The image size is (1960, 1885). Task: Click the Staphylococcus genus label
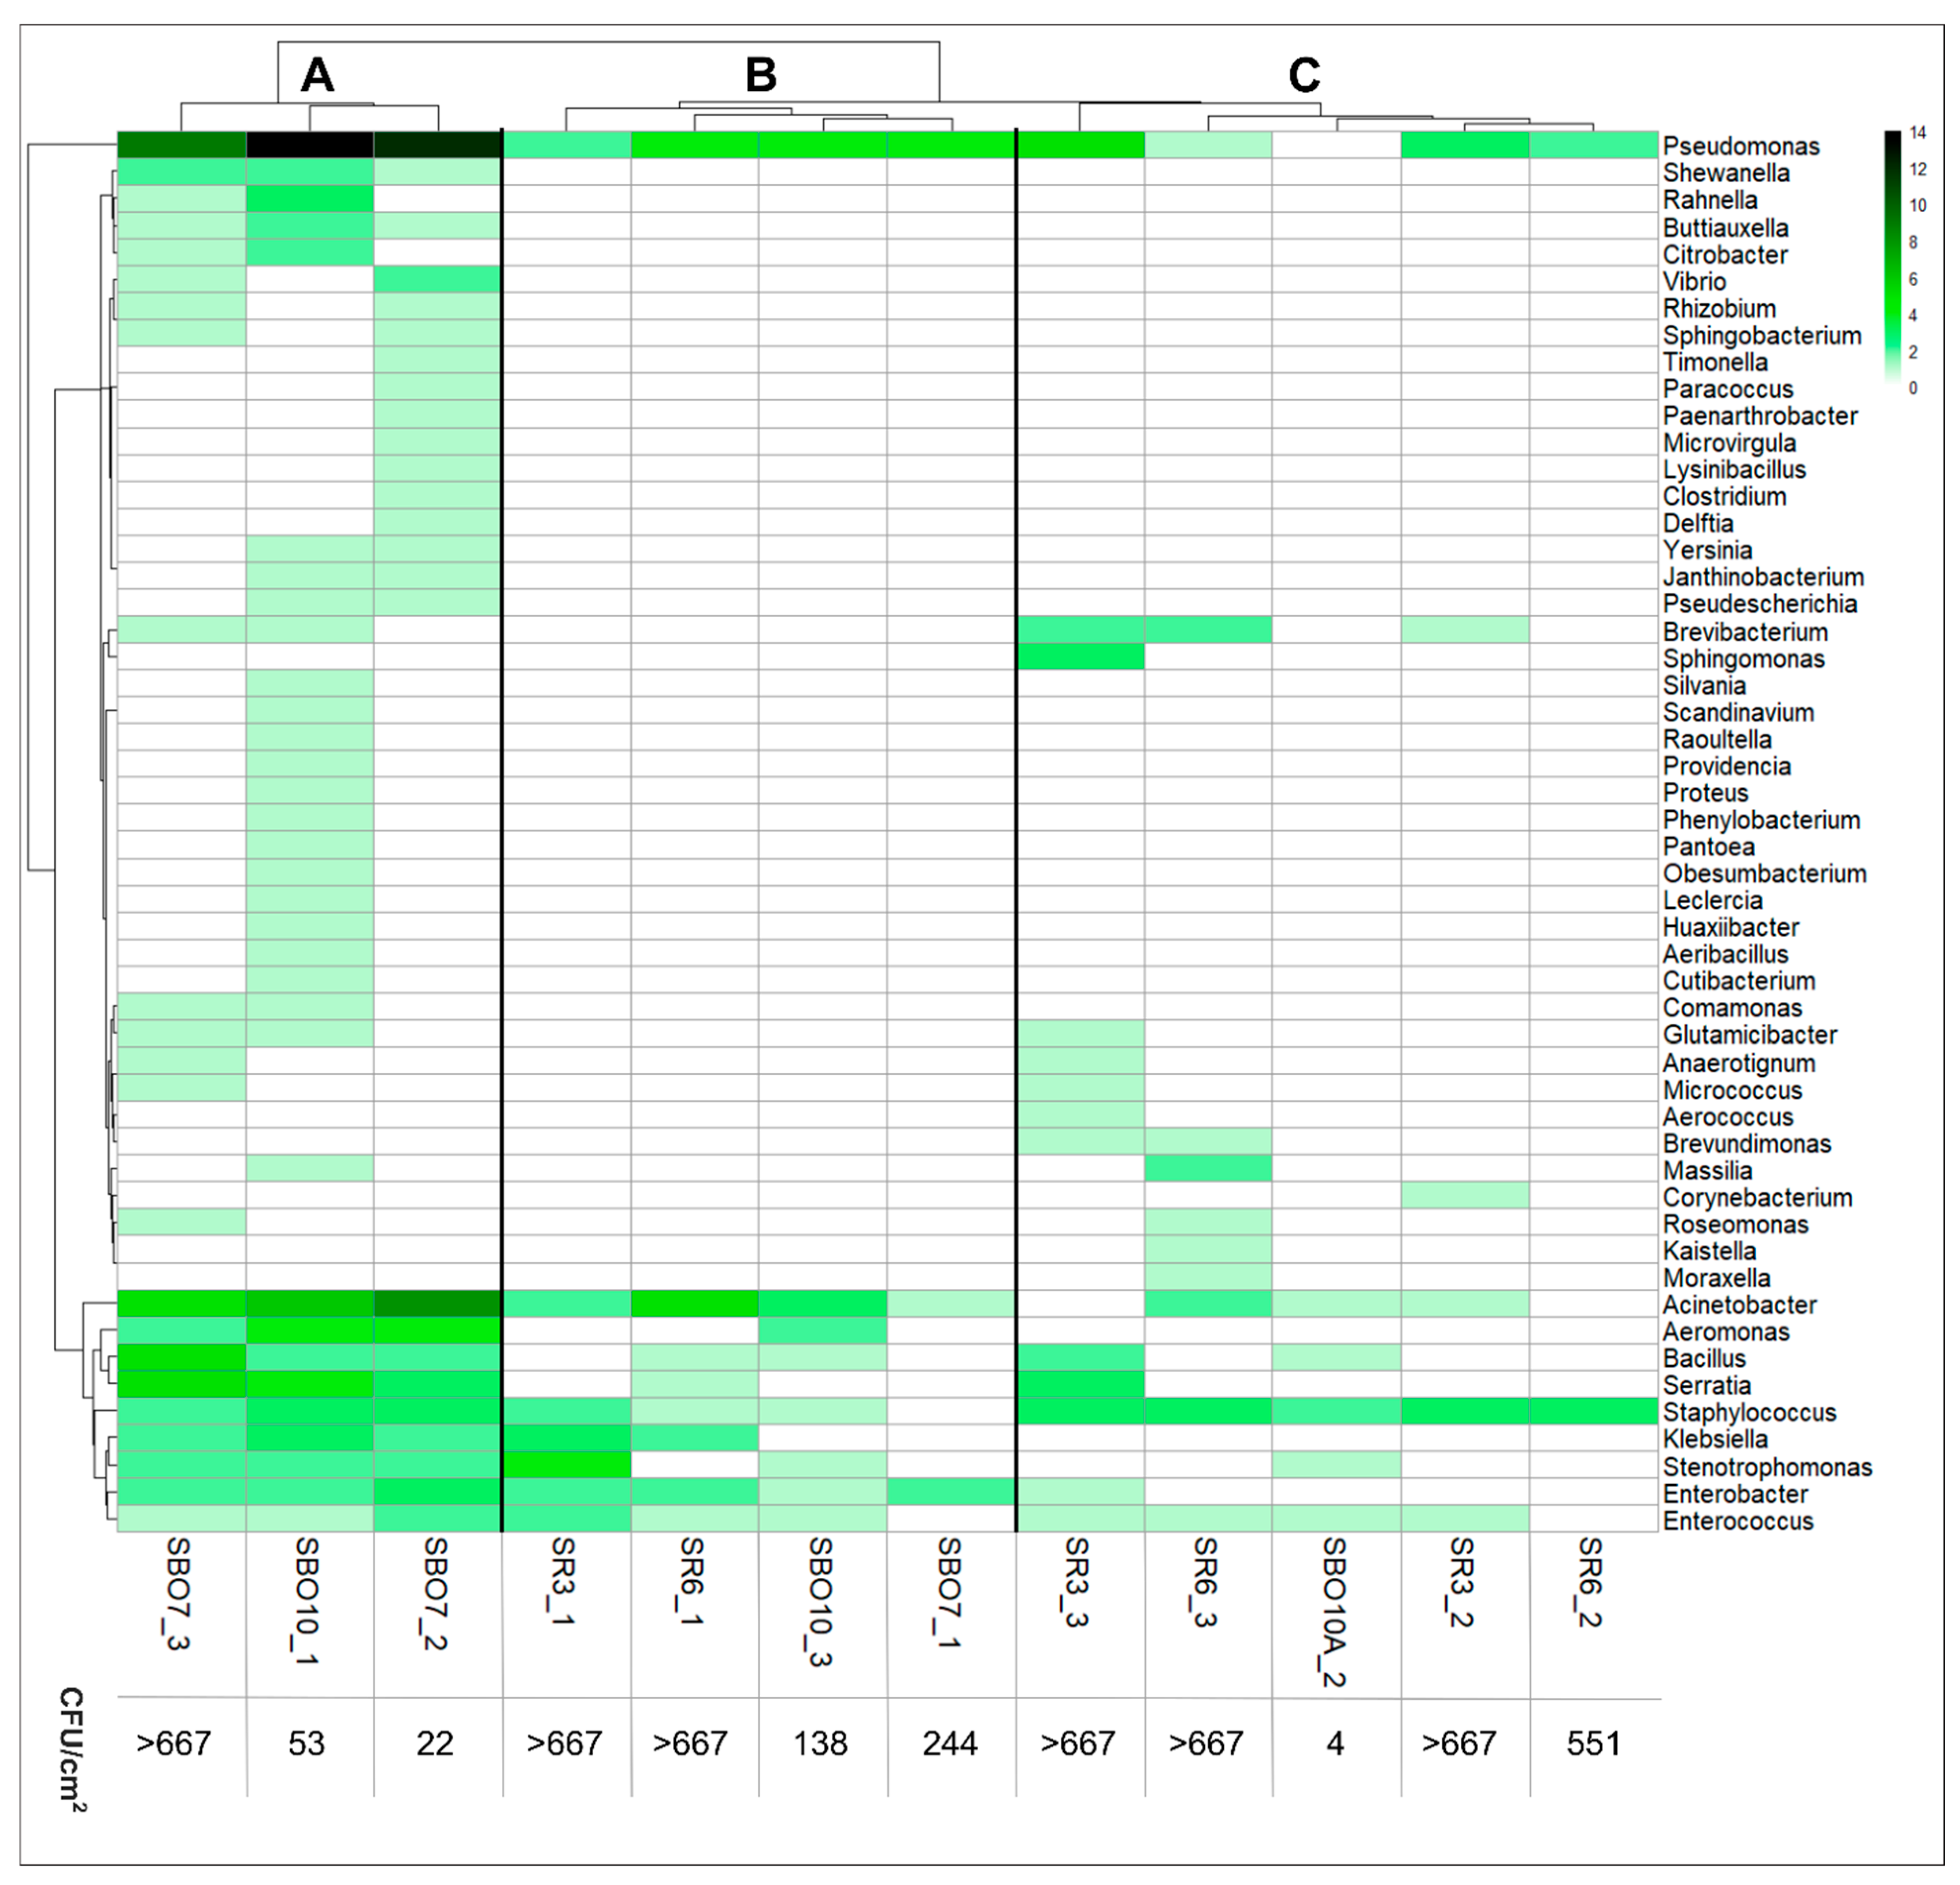1749,1412
